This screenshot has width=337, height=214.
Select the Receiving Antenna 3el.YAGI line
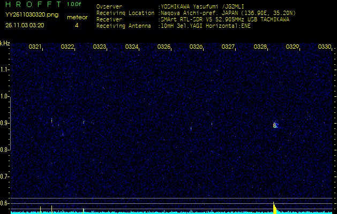pos(174,26)
